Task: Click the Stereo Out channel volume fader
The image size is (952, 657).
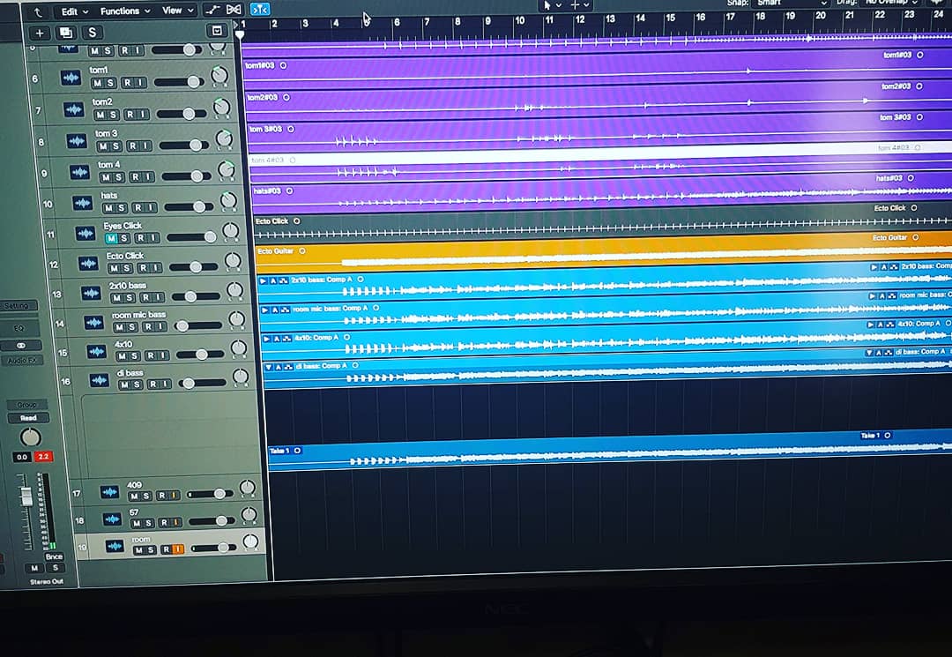Action: (26, 496)
